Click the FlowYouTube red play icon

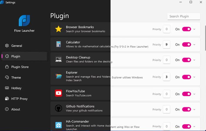(x=59, y=93)
